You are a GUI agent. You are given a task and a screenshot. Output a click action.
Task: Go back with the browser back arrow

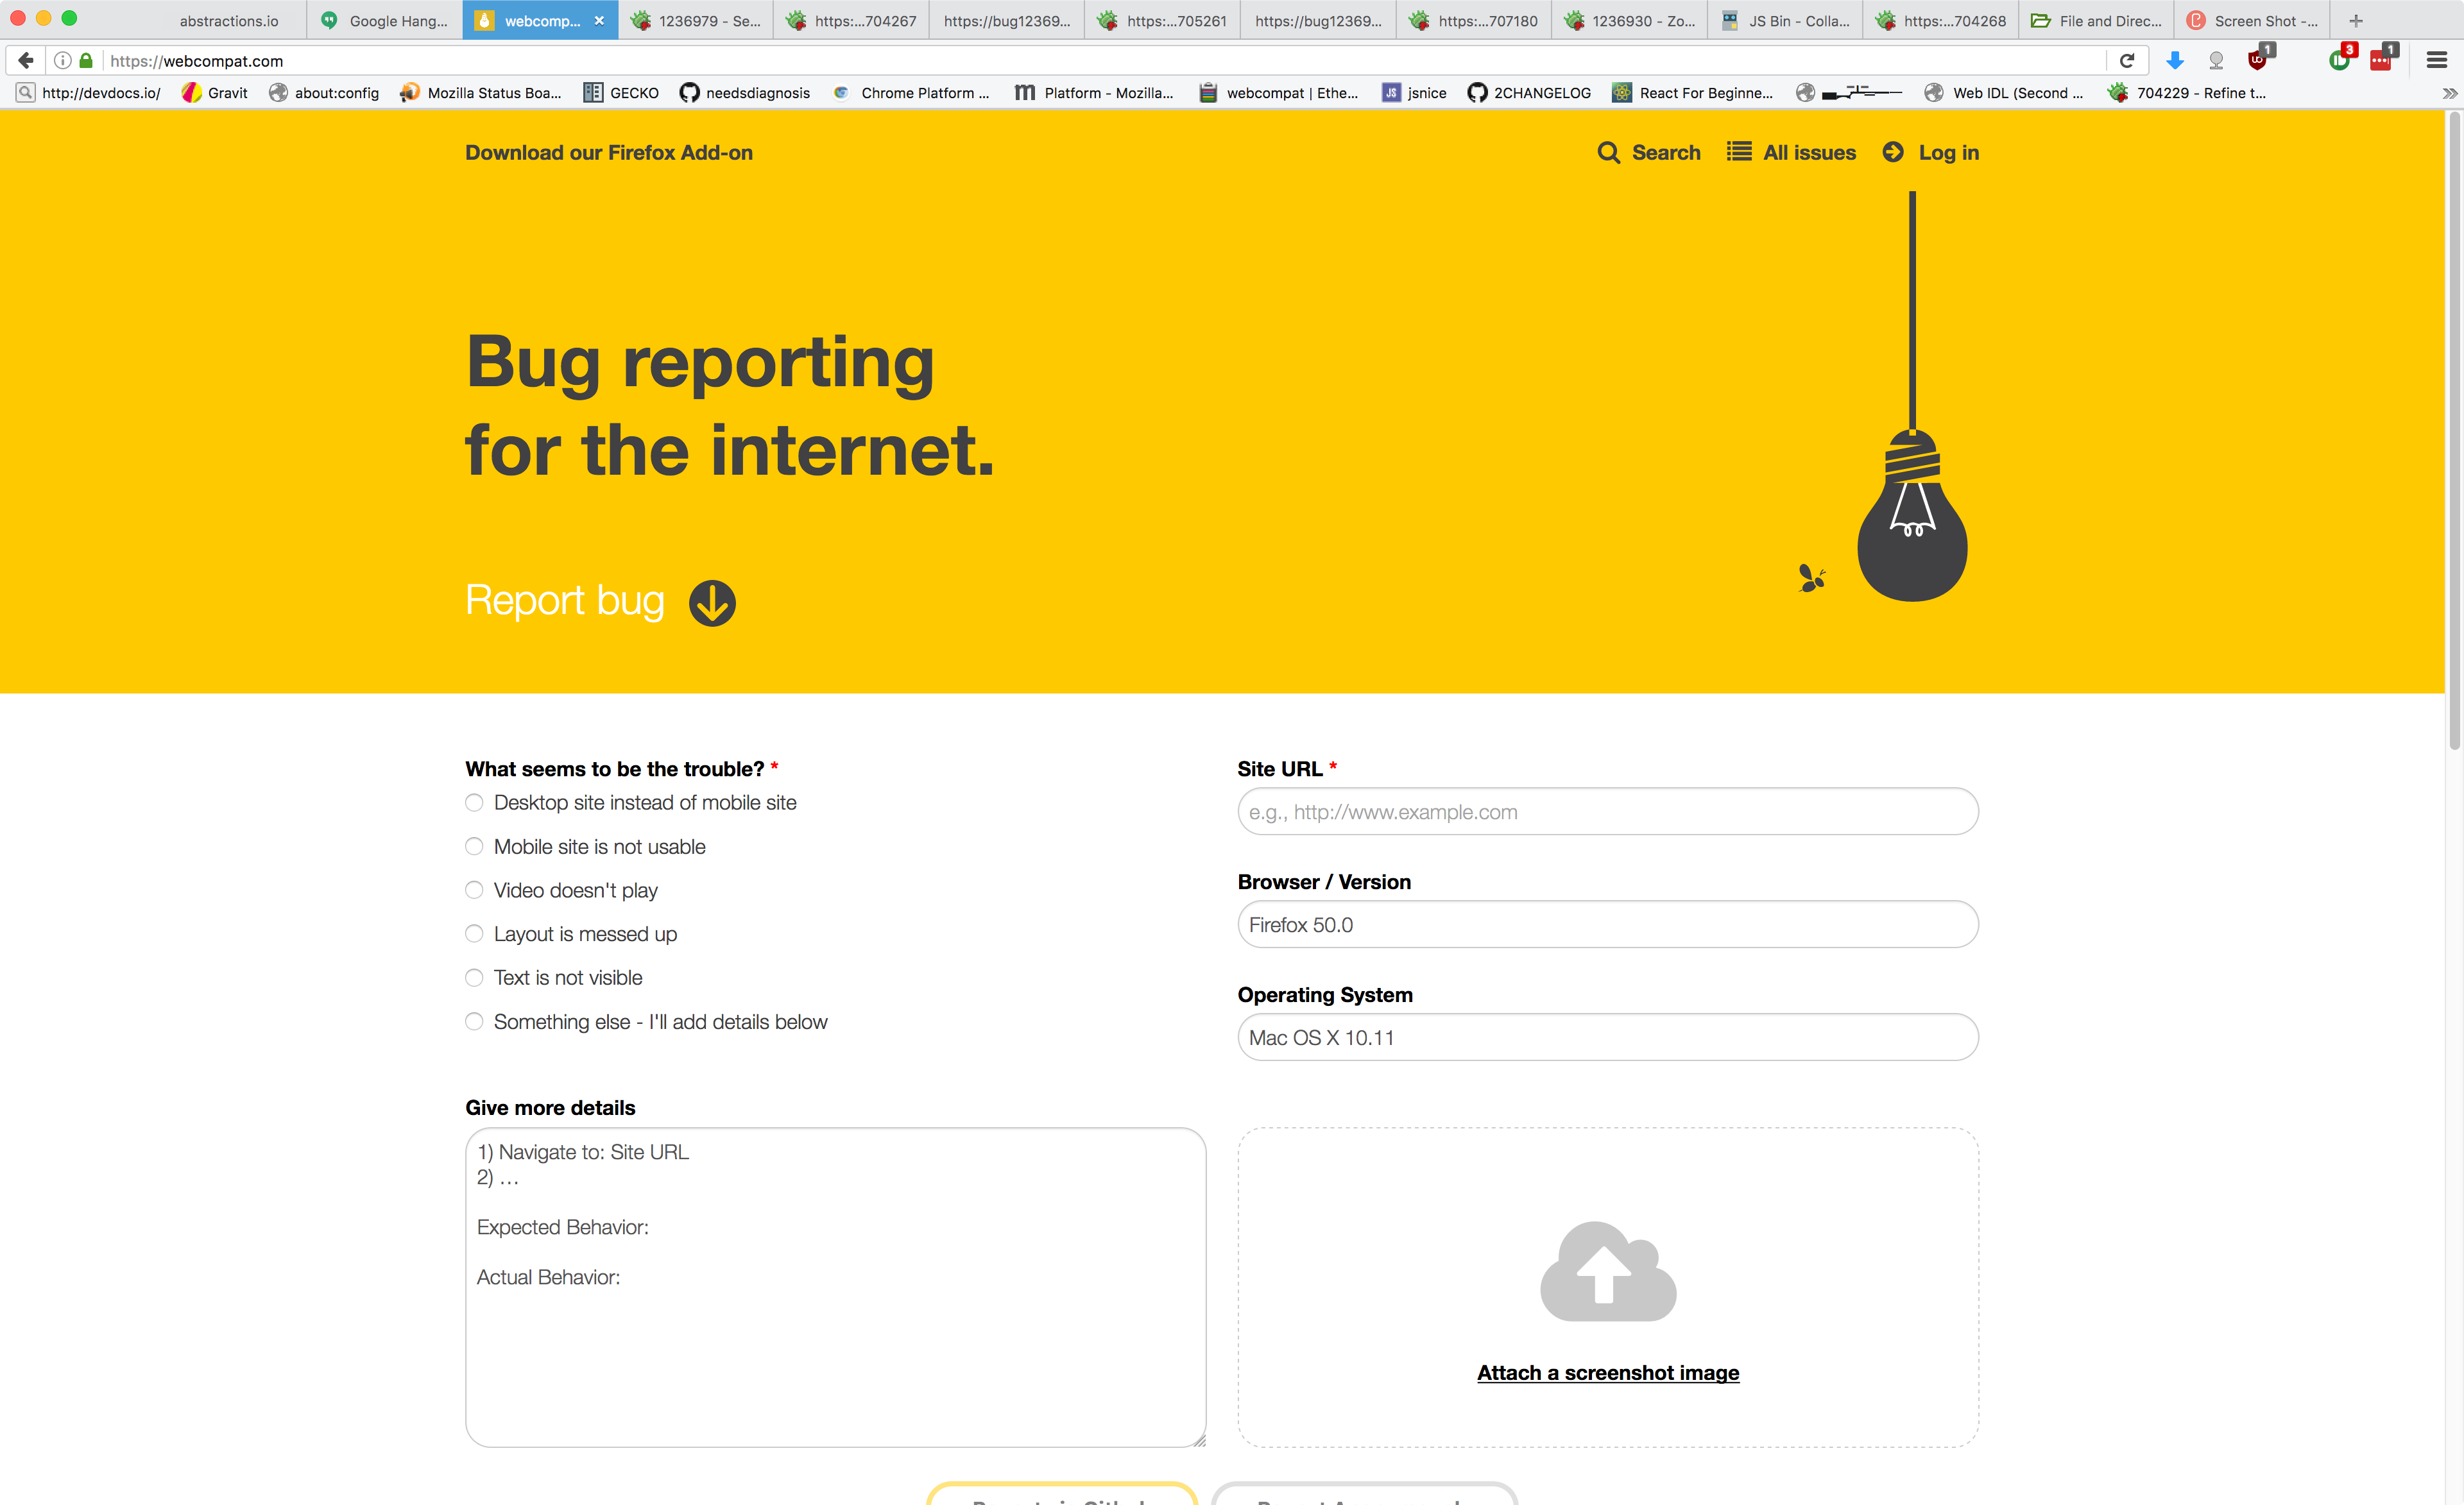point(26,61)
